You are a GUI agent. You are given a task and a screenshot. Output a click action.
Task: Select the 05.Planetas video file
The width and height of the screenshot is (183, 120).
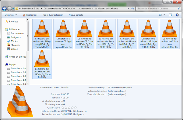pyautogui.click(x=127, y=34)
